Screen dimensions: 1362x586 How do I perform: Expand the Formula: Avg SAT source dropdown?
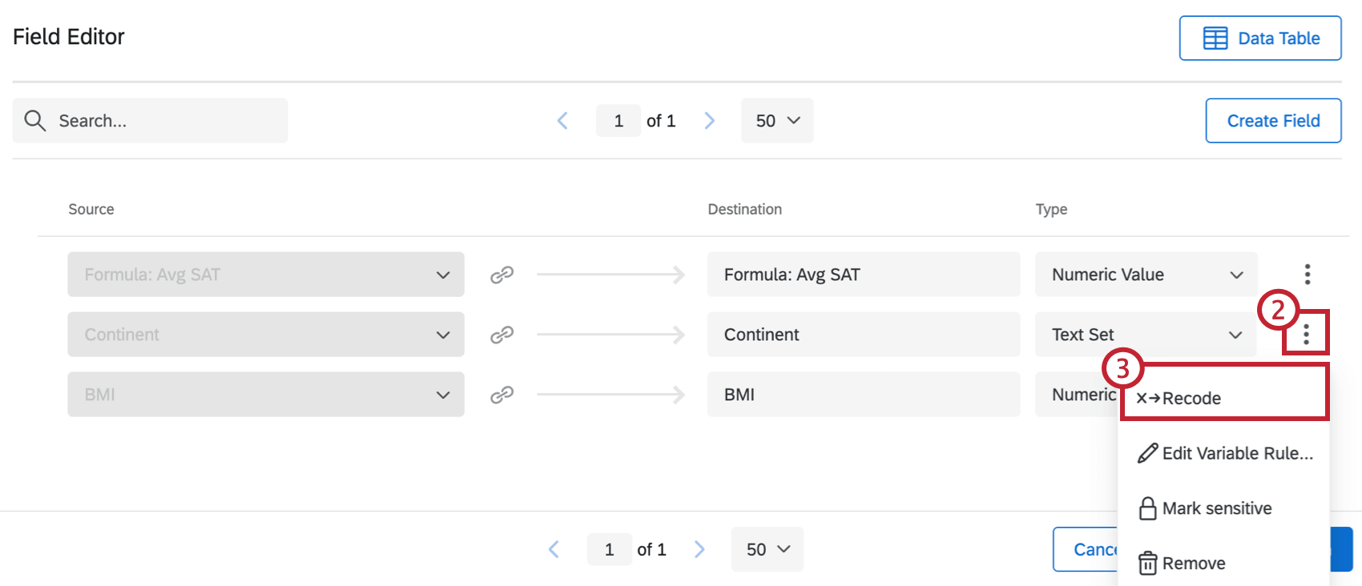[x=442, y=275]
